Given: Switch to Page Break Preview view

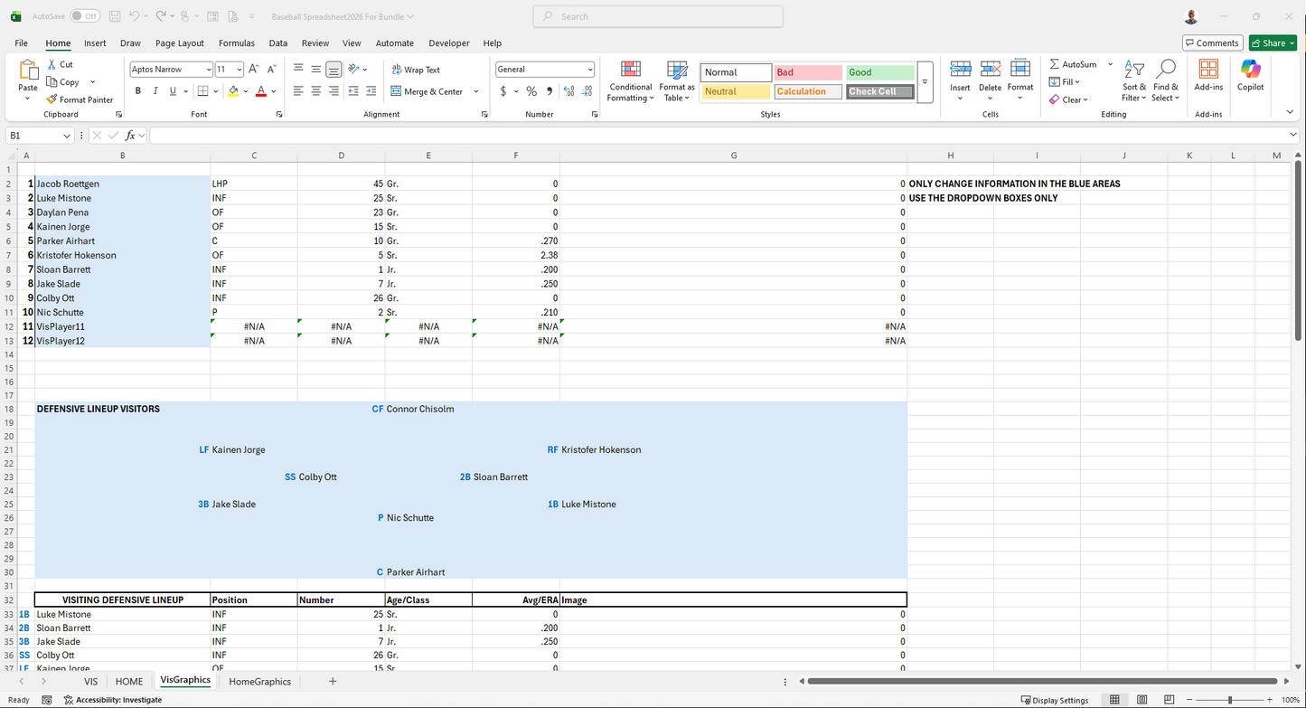Looking at the screenshot, I should pyautogui.click(x=1169, y=700).
